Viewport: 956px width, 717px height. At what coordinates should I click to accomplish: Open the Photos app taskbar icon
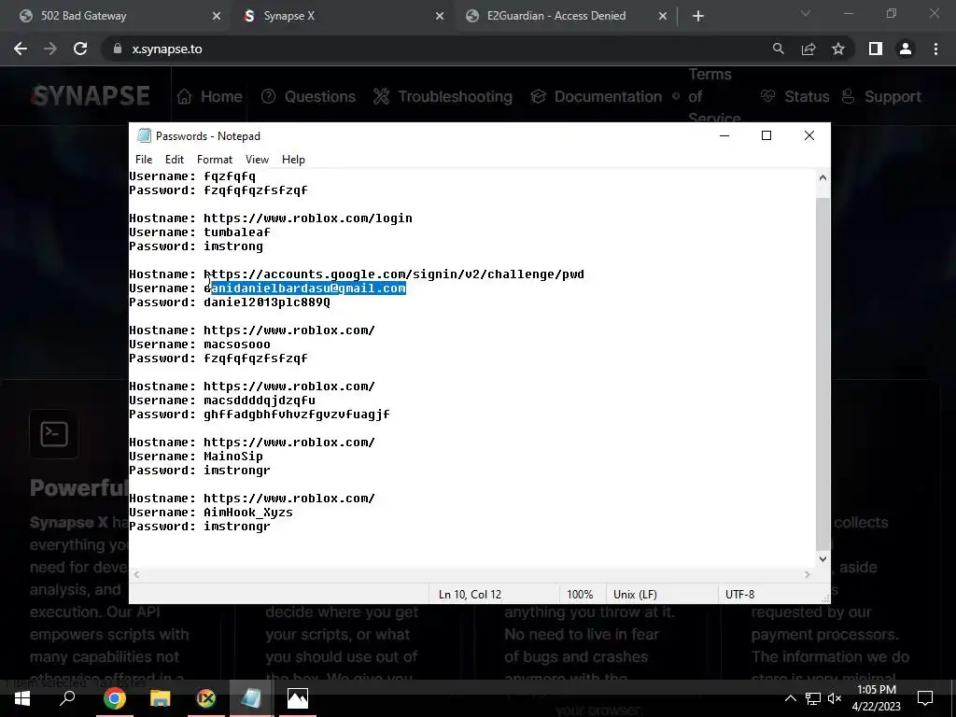298,698
